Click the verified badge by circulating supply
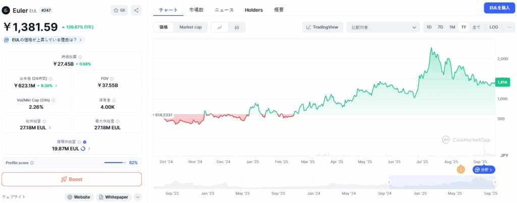This screenshot has height=203, width=517. [x=84, y=142]
